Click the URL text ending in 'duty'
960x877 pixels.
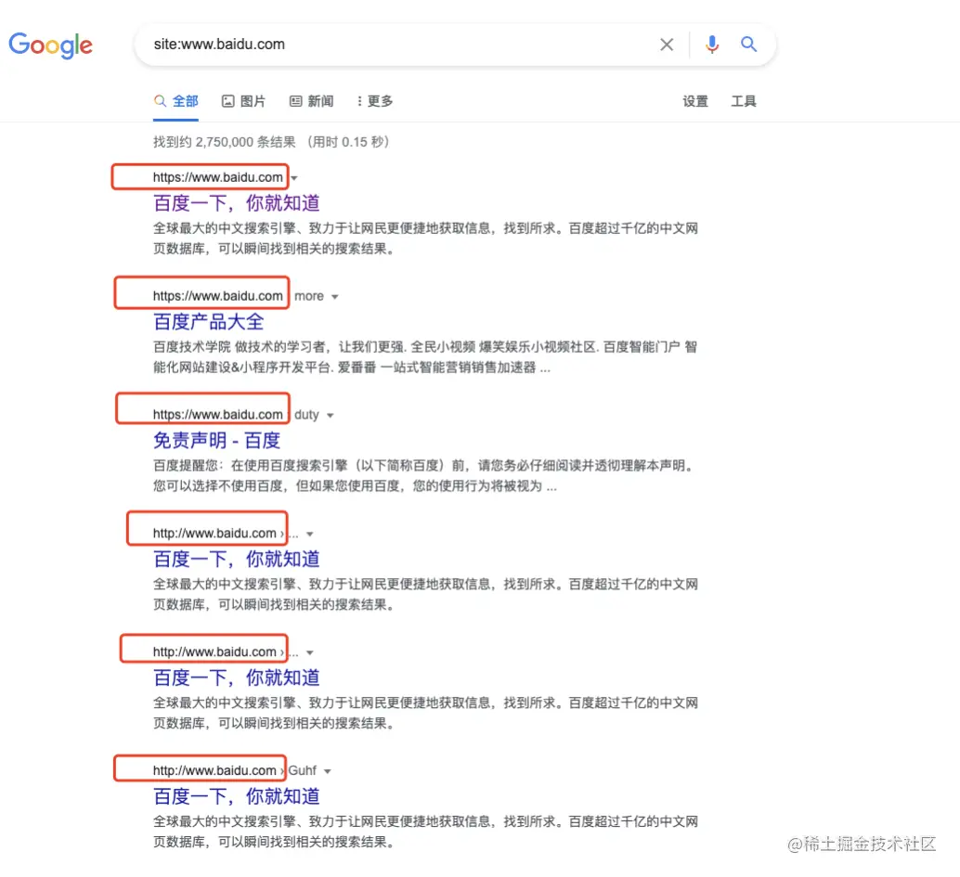236,415
